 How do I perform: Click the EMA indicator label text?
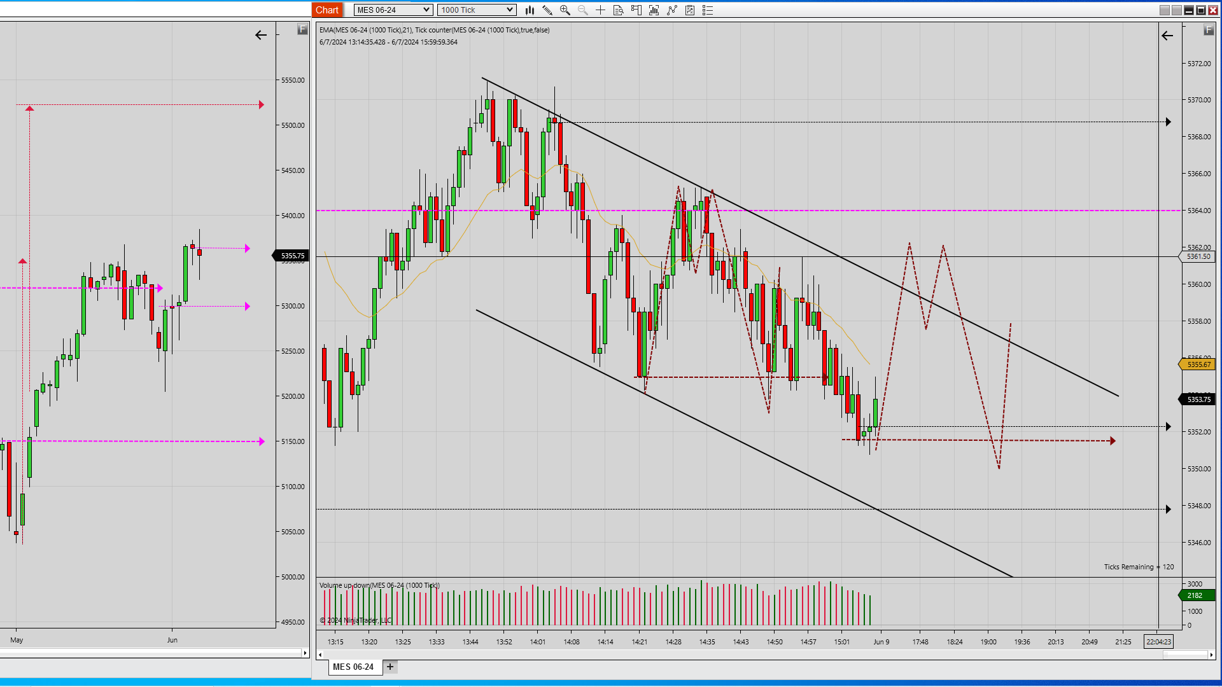[435, 30]
